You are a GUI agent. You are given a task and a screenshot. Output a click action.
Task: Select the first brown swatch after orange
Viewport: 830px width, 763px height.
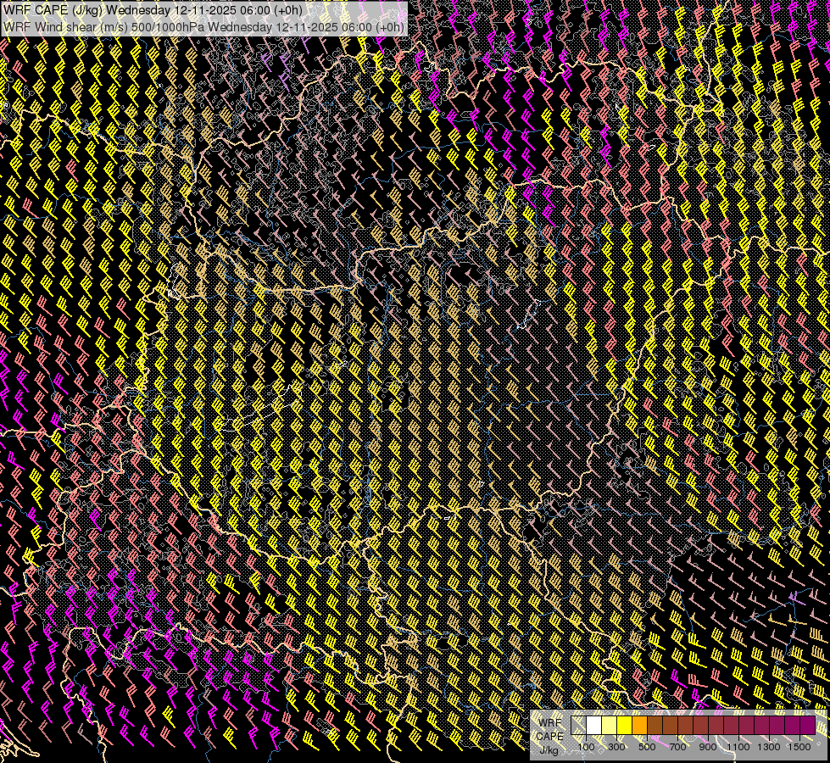[655, 726]
